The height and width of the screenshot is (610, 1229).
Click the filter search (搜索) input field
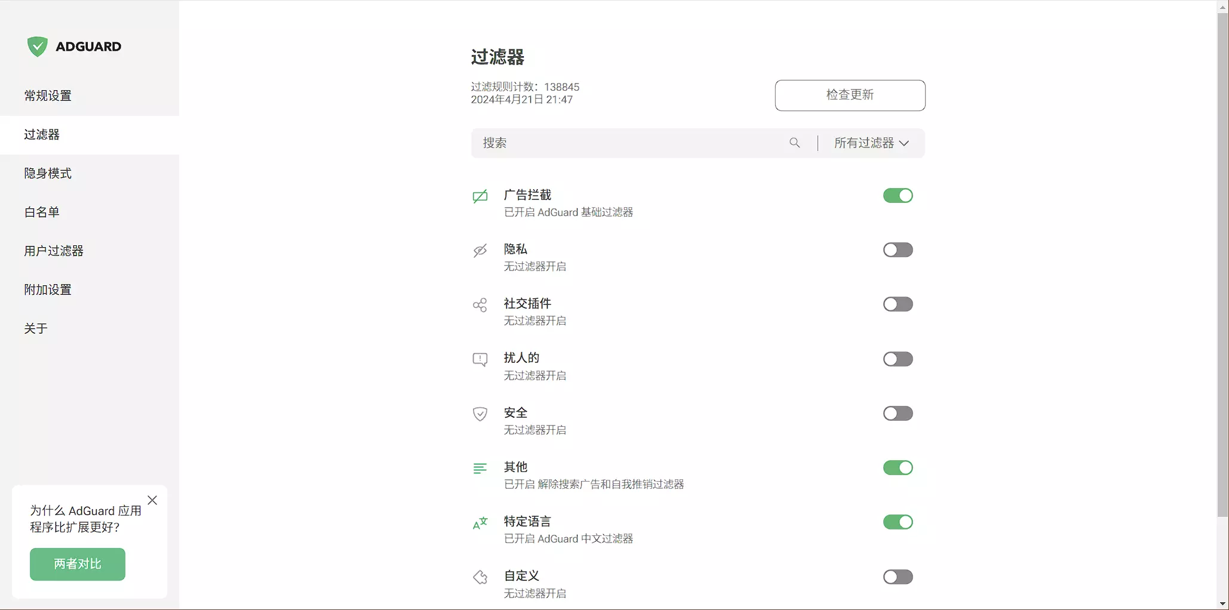click(x=627, y=143)
